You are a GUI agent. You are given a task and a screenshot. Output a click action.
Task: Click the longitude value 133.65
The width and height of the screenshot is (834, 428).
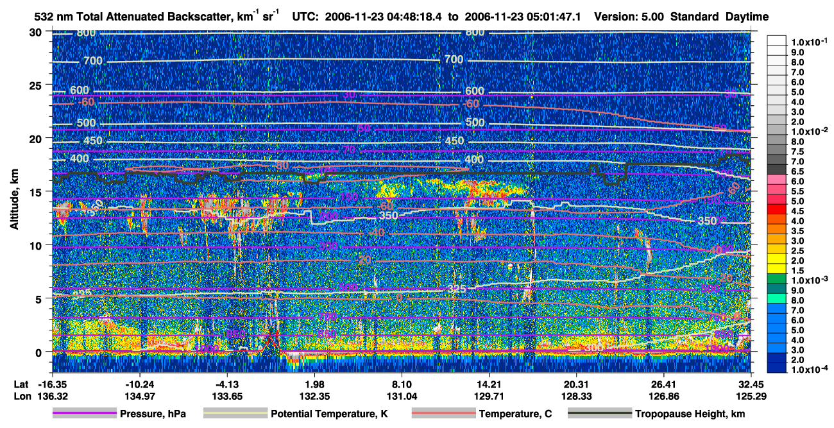[227, 396]
